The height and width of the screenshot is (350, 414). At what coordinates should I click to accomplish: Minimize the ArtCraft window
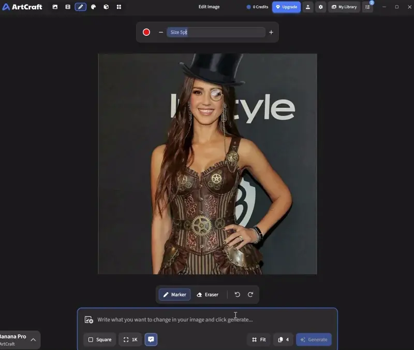pos(384,7)
